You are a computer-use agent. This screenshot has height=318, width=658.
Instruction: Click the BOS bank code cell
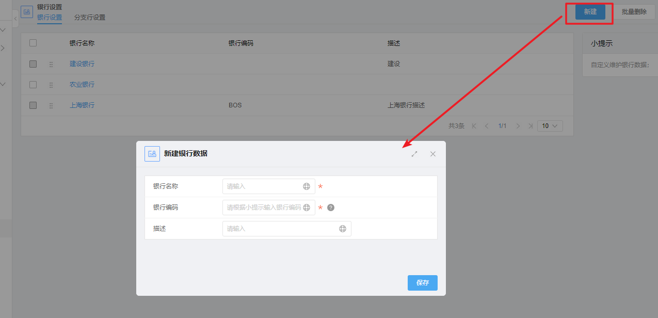pyautogui.click(x=235, y=105)
